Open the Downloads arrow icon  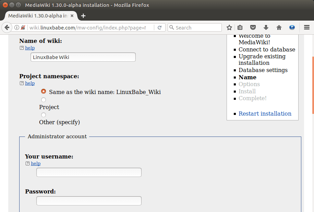[x=266, y=27]
